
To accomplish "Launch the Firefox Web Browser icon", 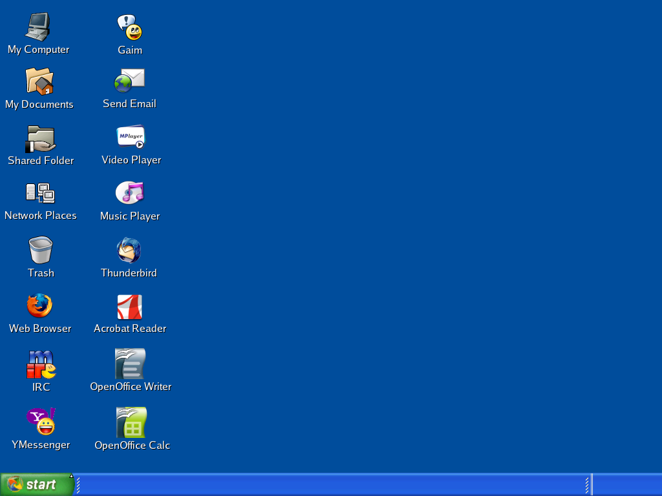I will pos(39,305).
